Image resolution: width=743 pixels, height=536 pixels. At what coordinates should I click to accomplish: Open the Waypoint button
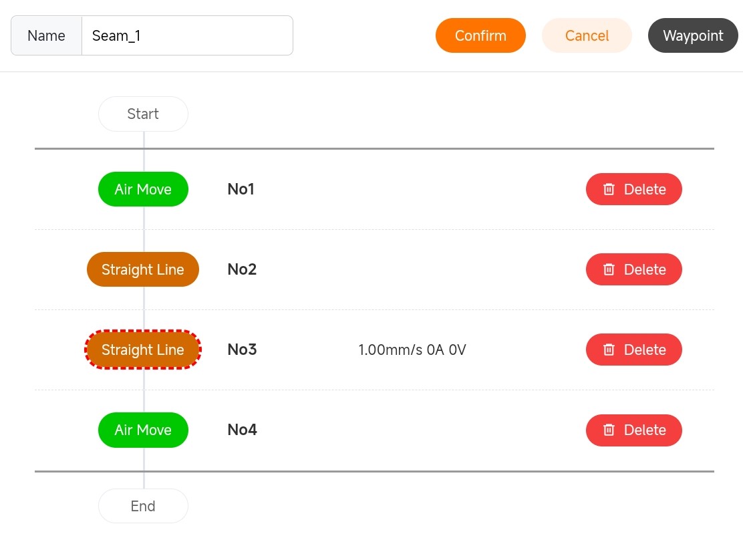692,35
